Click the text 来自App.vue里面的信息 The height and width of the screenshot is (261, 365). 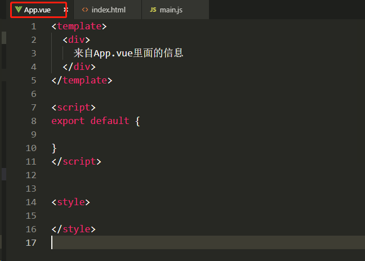click(128, 53)
